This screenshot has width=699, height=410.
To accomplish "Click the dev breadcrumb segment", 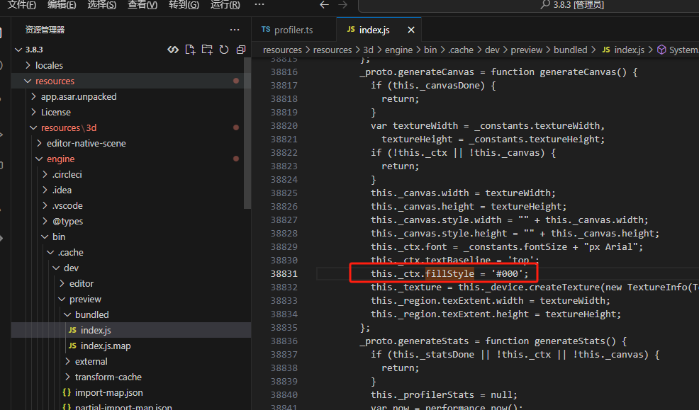I will [x=492, y=50].
